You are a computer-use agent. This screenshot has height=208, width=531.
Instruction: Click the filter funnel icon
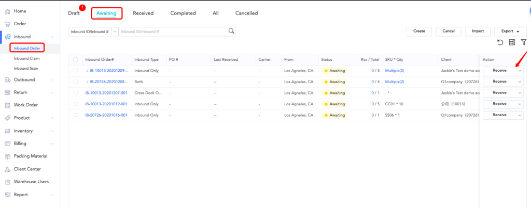[x=523, y=42]
